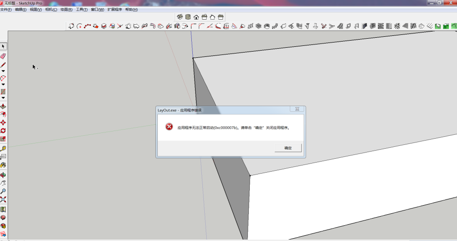
Task: Close the LayOut.exe error dialog
Action: 297,110
